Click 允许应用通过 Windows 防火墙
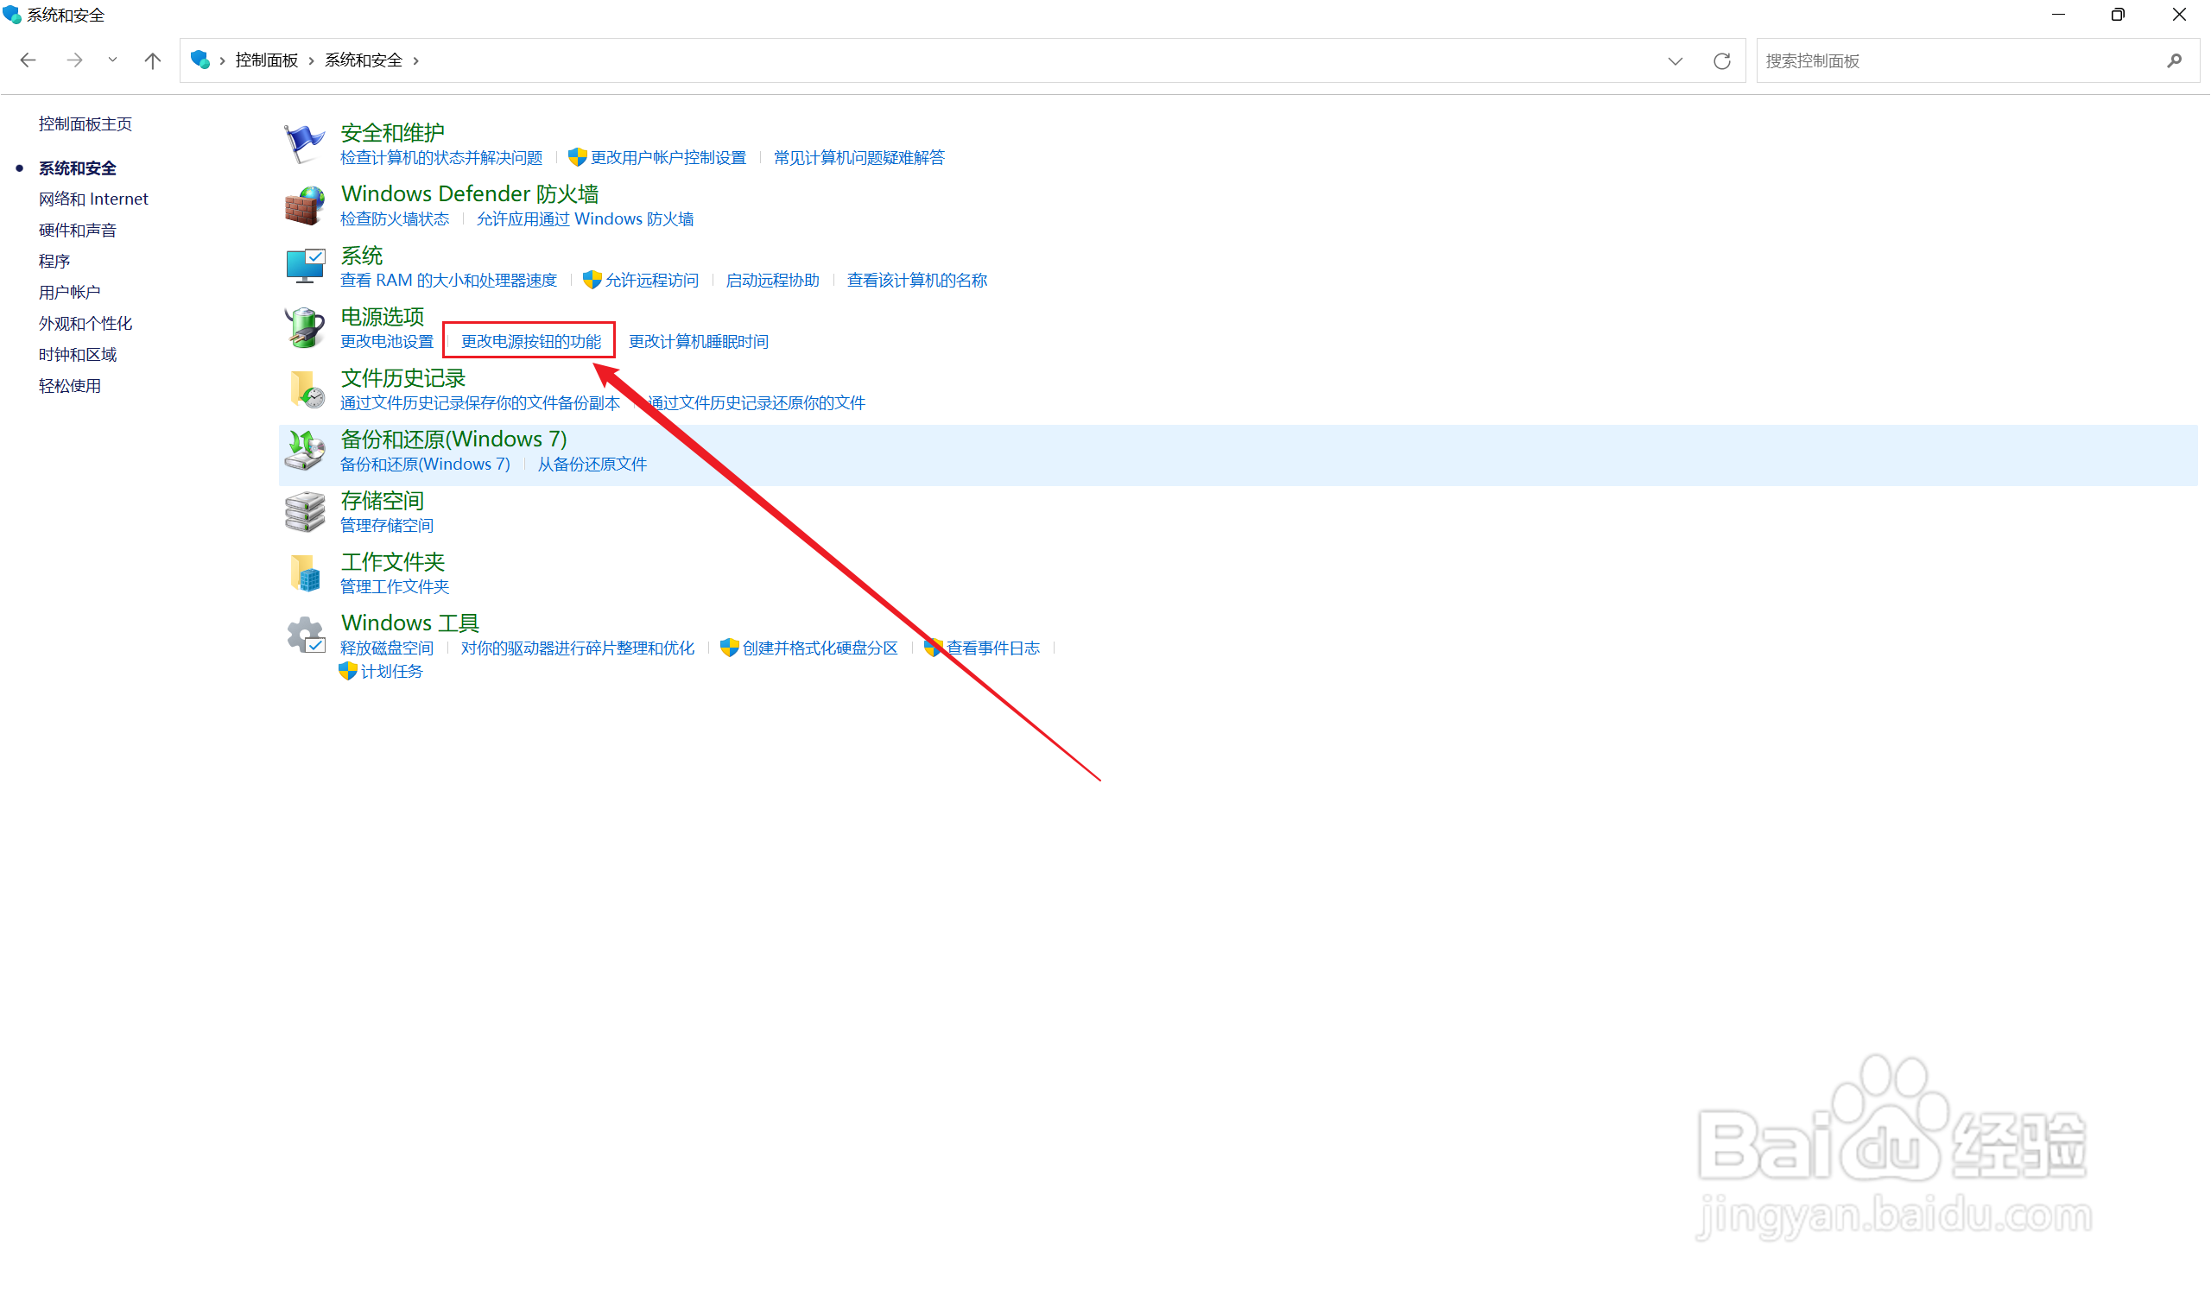 (x=585, y=219)
